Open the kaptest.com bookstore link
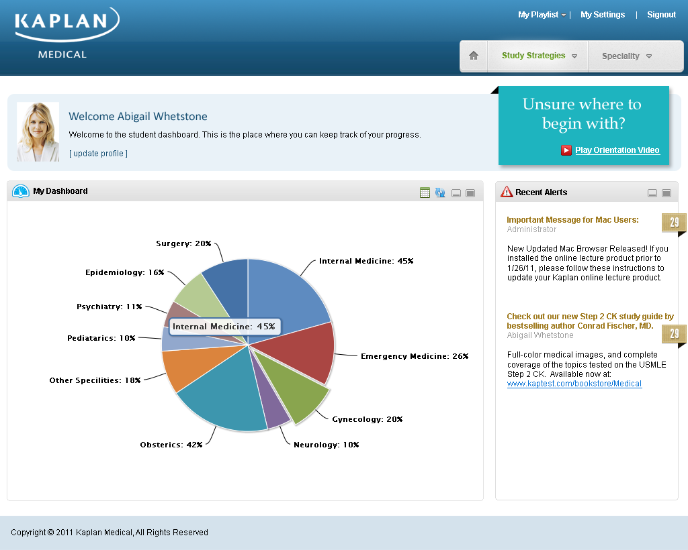The width and height of the screenshot is (688, 550). coord(574,384)
